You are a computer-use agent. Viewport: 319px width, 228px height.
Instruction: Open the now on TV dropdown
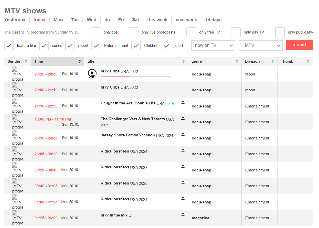(x=213, y=45)
